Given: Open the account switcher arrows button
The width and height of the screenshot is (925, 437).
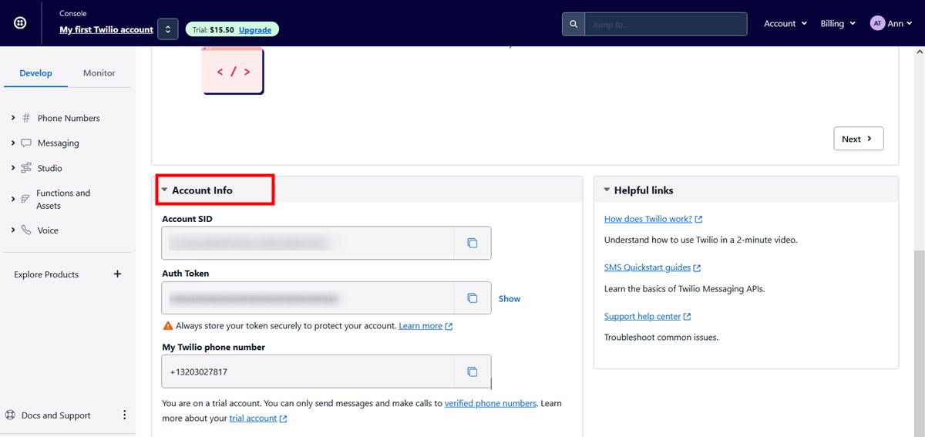Looking at the screenshot, I should click(168, 29).
